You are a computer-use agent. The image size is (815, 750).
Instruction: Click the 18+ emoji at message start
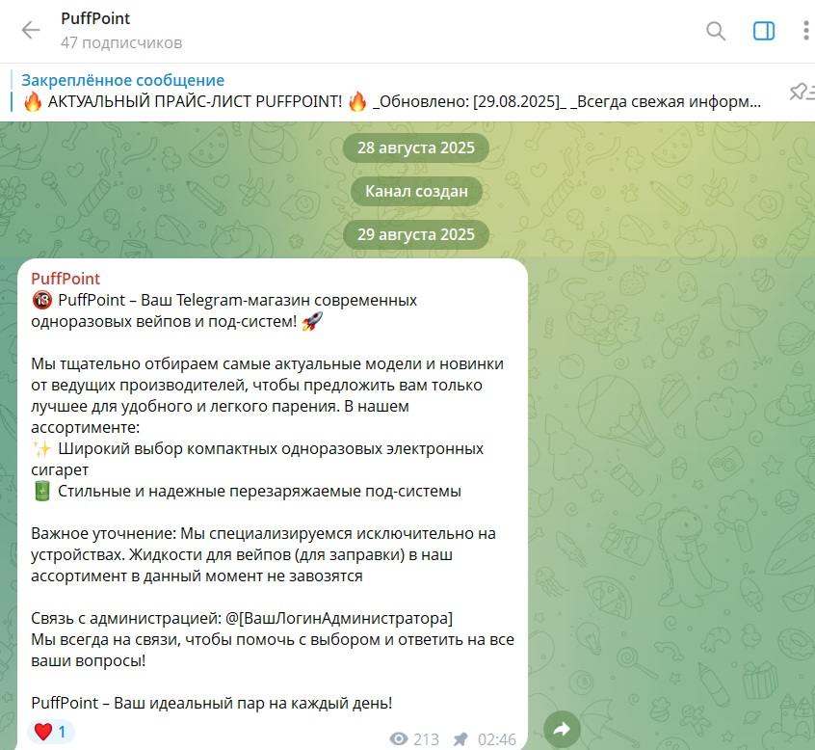[x=41, y=300]
